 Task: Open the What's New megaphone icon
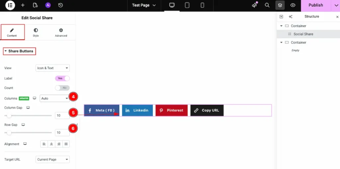[x=254, y=5]
